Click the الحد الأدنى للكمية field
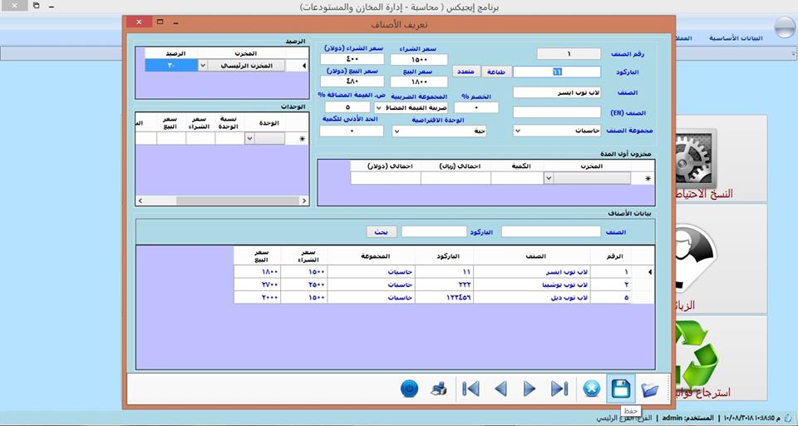Image resolution: width=798 pixels, height=426 pixels. tap(352, 131)
